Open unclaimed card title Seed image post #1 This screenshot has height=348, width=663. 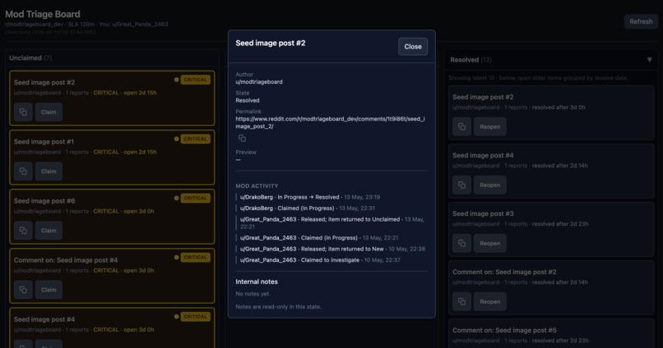click(x=44, y=142)
